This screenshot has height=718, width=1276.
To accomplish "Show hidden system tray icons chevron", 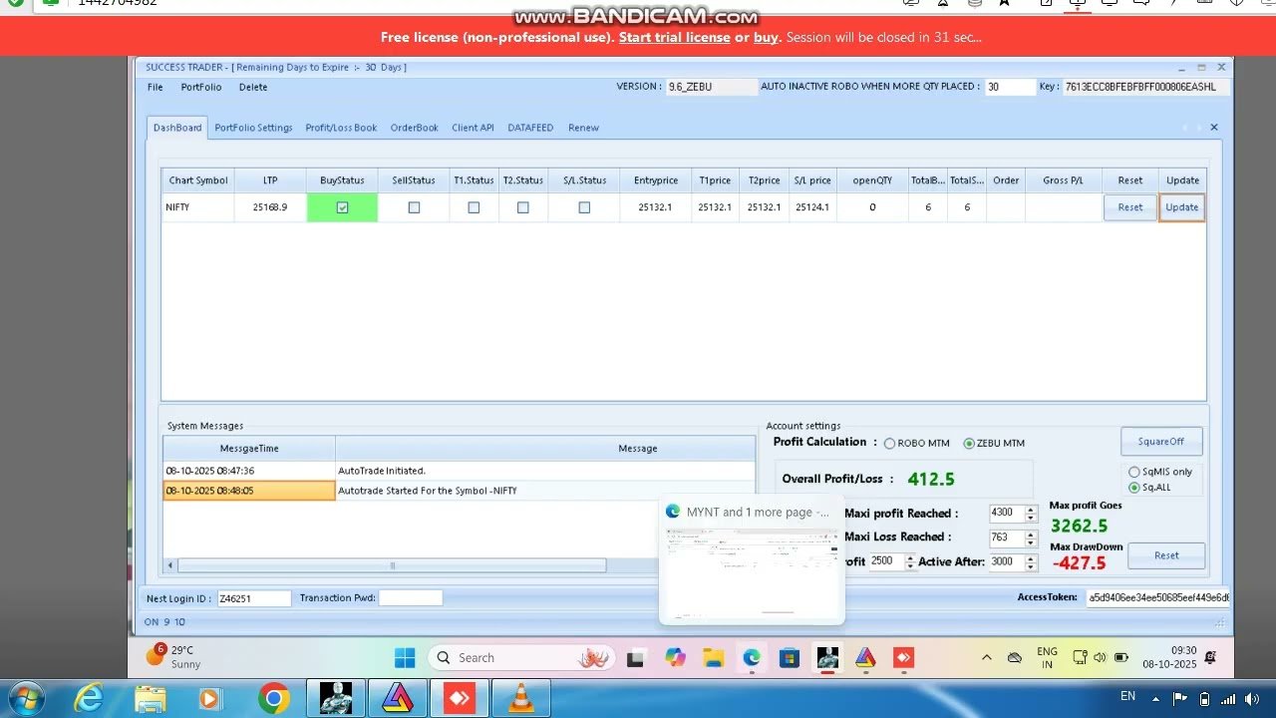I will tap(986, 658).
